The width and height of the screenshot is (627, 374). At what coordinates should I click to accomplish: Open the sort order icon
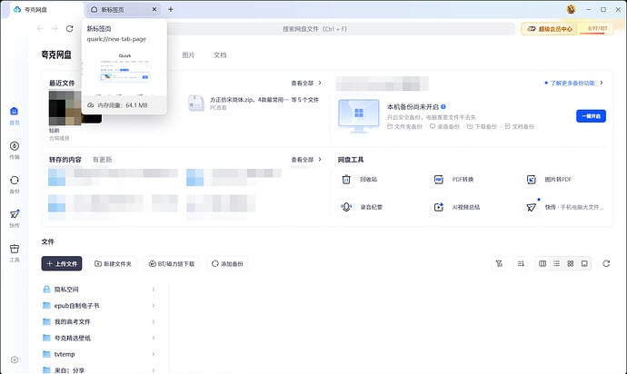(521, 264)
